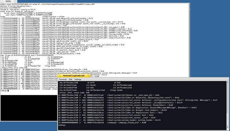The image size is (230, 131).
Task: Click the Terminal 3 yellow title tab
Action: pyautogui.click(x=74, y=76)
